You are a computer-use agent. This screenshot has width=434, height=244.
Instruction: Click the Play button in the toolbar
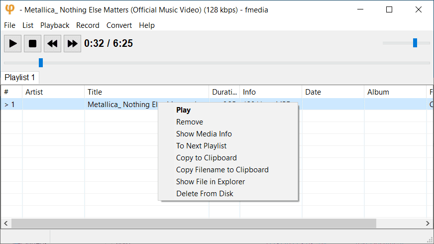13,43
